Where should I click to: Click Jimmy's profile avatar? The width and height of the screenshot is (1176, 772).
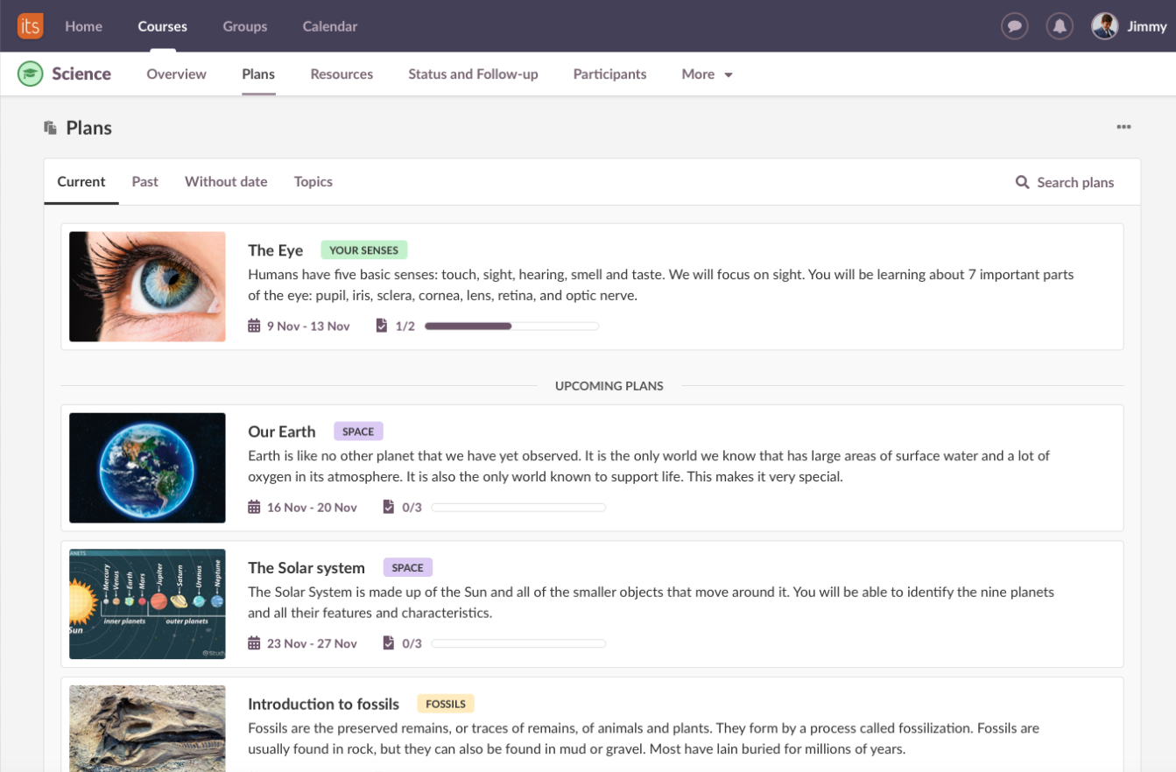1104,26
